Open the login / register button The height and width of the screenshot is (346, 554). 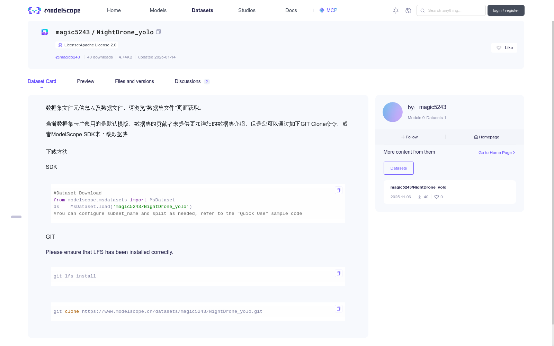[506, 10]
